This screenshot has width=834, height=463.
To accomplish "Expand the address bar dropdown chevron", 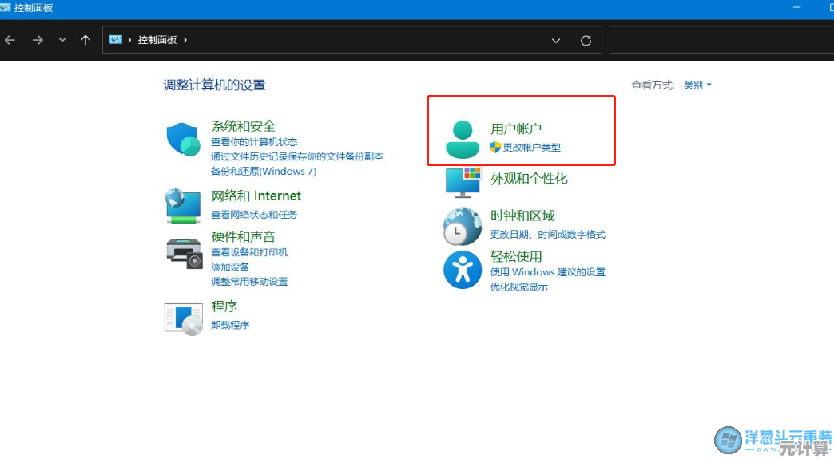I will click(555, 40).
